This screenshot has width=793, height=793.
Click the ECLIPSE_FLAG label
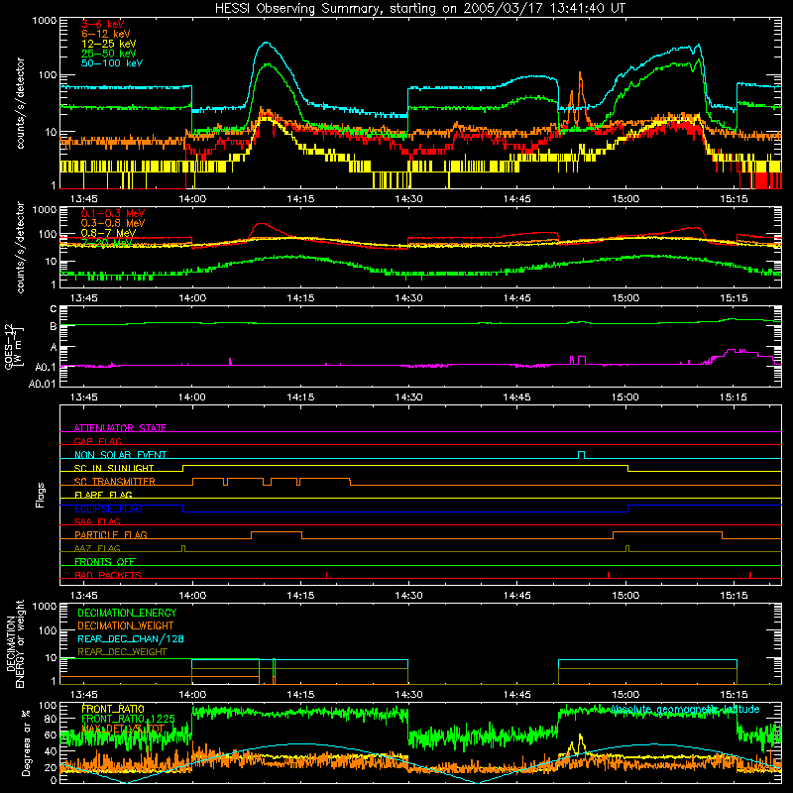point(108,509)
